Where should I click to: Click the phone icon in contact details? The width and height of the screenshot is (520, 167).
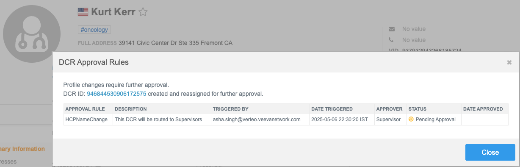click(x=392, y=40)
